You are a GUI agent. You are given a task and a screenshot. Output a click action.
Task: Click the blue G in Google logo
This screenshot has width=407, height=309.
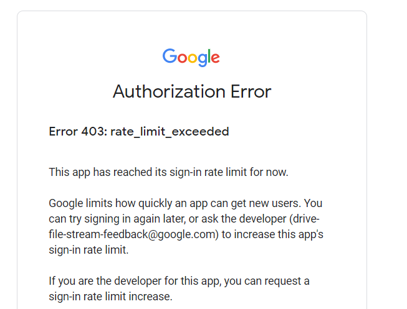[170, 56]
